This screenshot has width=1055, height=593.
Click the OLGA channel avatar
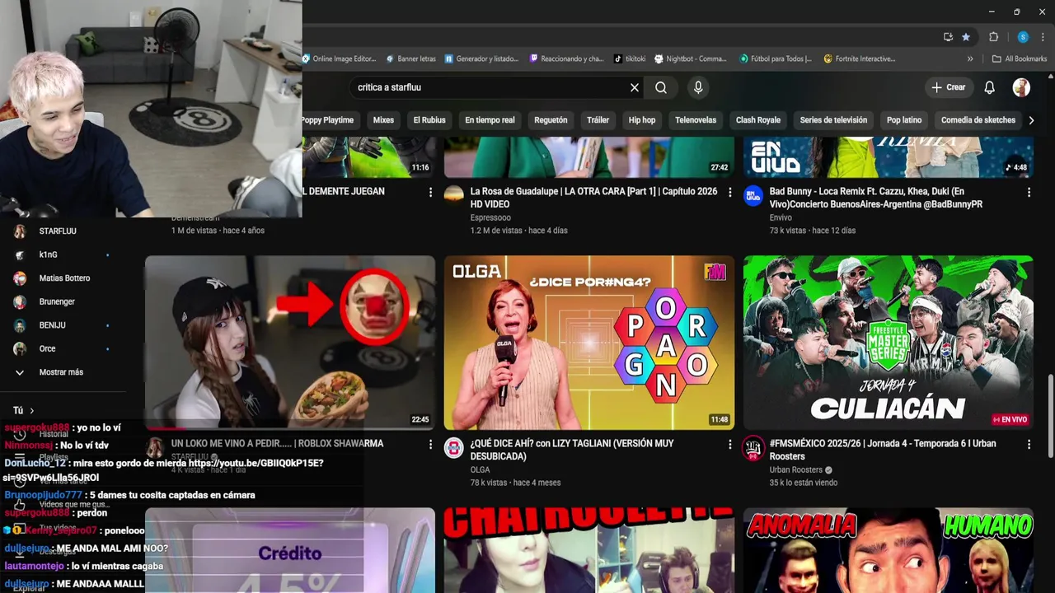pos(454,447)
